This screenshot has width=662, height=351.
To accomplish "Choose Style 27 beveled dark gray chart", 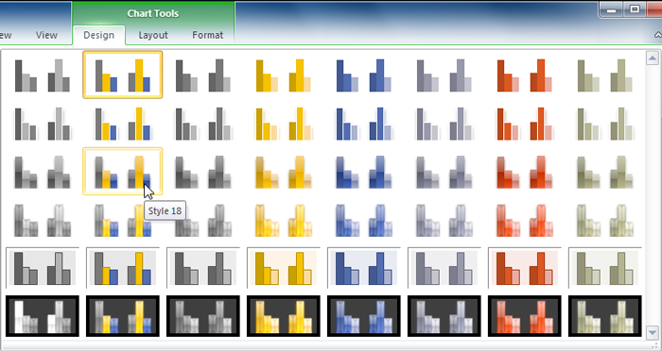I will pos(203,220).
